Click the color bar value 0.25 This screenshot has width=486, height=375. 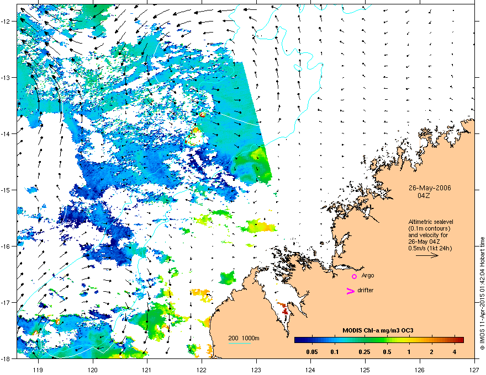pos(364,352)
